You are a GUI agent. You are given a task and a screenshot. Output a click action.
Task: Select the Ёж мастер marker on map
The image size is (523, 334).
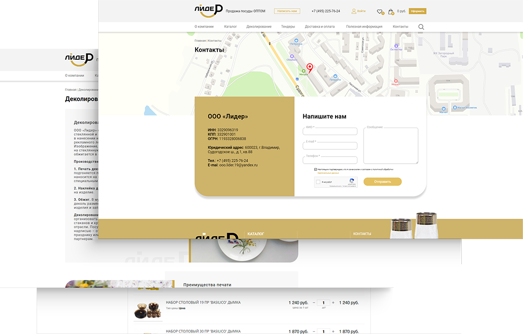point(396,46)
